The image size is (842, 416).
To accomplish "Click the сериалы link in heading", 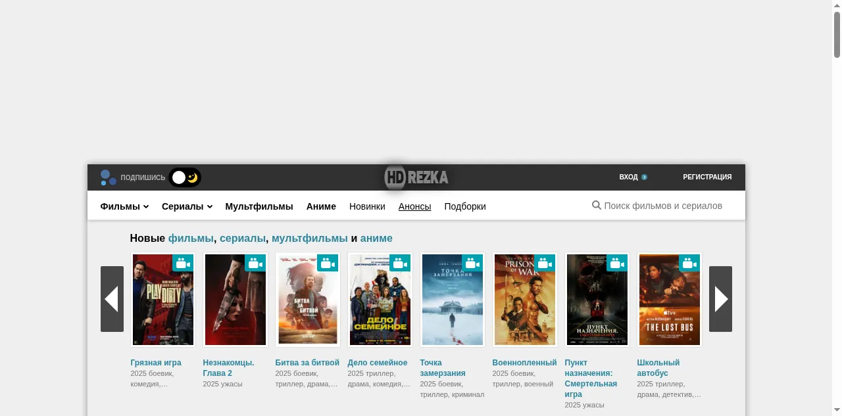I will (x=243, y=239).
